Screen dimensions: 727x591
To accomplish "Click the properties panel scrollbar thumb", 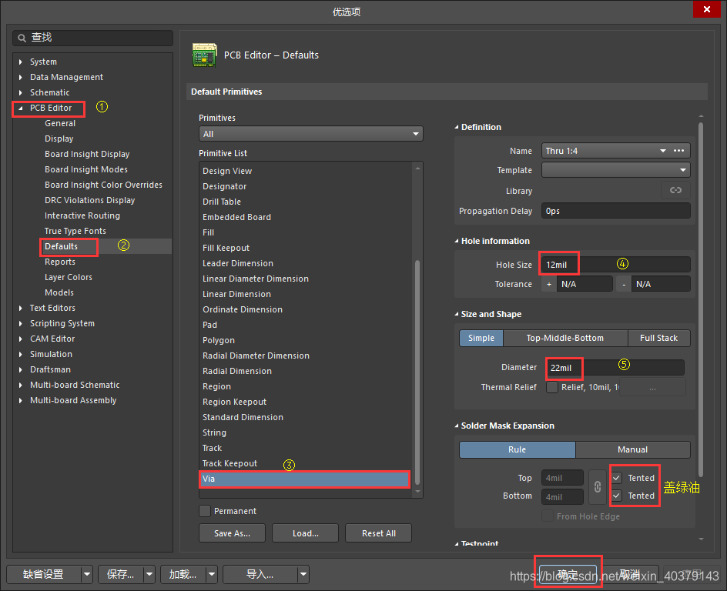I will pos(701,299).
